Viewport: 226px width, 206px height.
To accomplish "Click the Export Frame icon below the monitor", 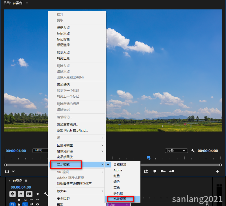I will pos(147,171).
